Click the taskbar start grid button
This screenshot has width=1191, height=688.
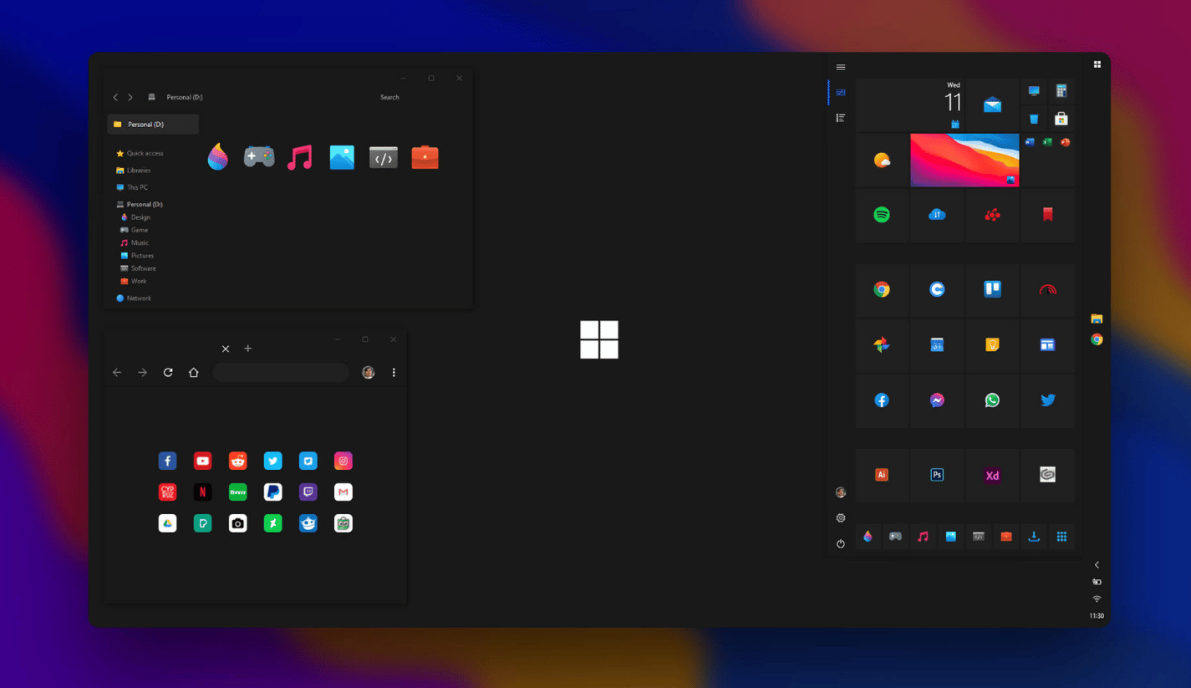1097,64
